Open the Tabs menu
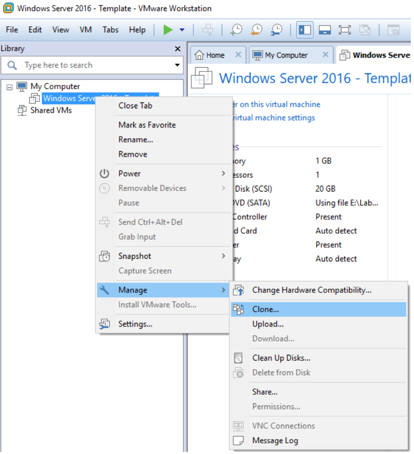Viewport: 414px width, 454px height. tap(110, 30)
